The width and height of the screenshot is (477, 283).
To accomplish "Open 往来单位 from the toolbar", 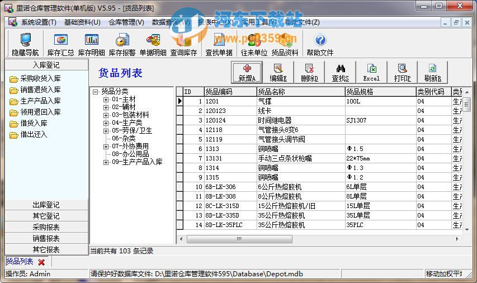I will 254,44.
